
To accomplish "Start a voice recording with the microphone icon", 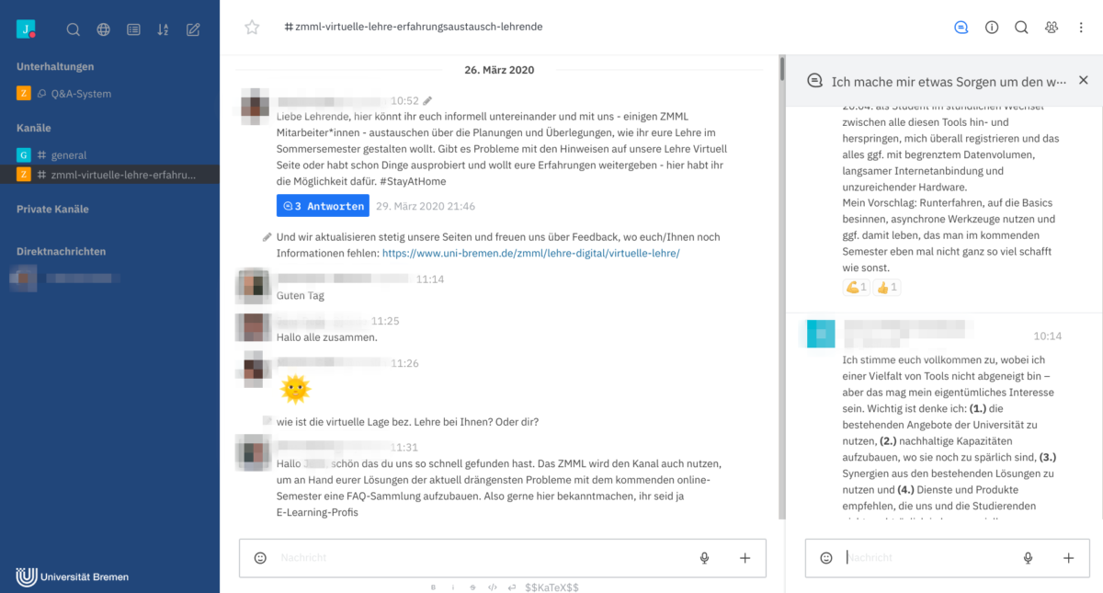I will [x=704, y=557].
